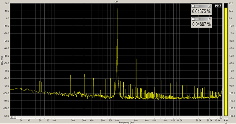Click the 0.04375 % THD value
The height and width of the screenshot is (124, 236).
201,11
